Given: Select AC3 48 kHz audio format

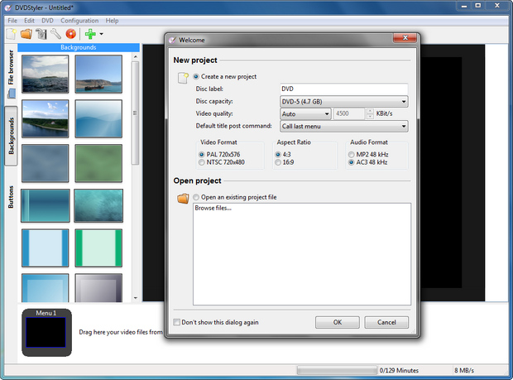Looking at the screenshot, I should click(x=351, y=162).
